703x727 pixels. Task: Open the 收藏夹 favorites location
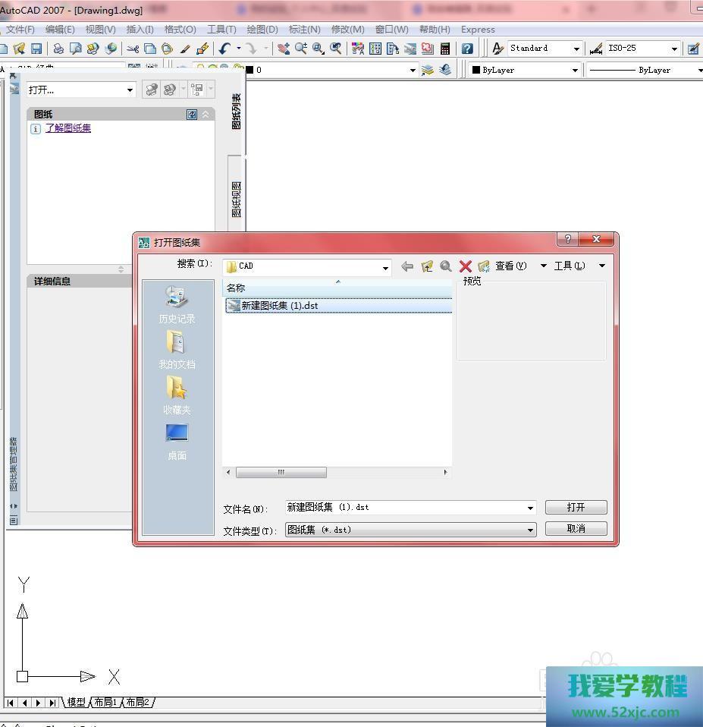point(177,395)
